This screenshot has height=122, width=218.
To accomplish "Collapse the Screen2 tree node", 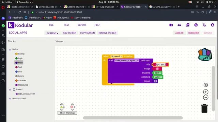I will [x=10, y=89].
